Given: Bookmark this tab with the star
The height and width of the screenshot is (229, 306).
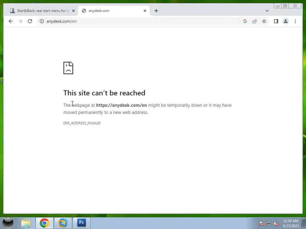Looking at the screenshot, I should (264, 21).
